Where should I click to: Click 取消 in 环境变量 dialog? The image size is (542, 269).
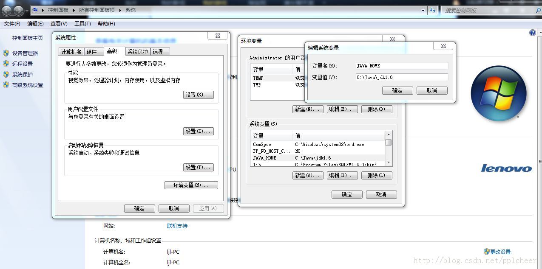point(381,194)
